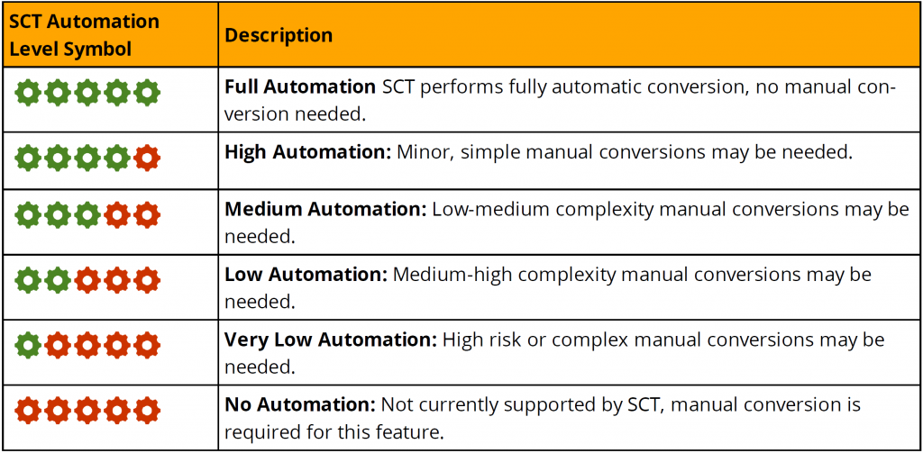Click the first red gear in Medium Automation row
The width and height of the screenshot is (923, 453).
[117, 215]
